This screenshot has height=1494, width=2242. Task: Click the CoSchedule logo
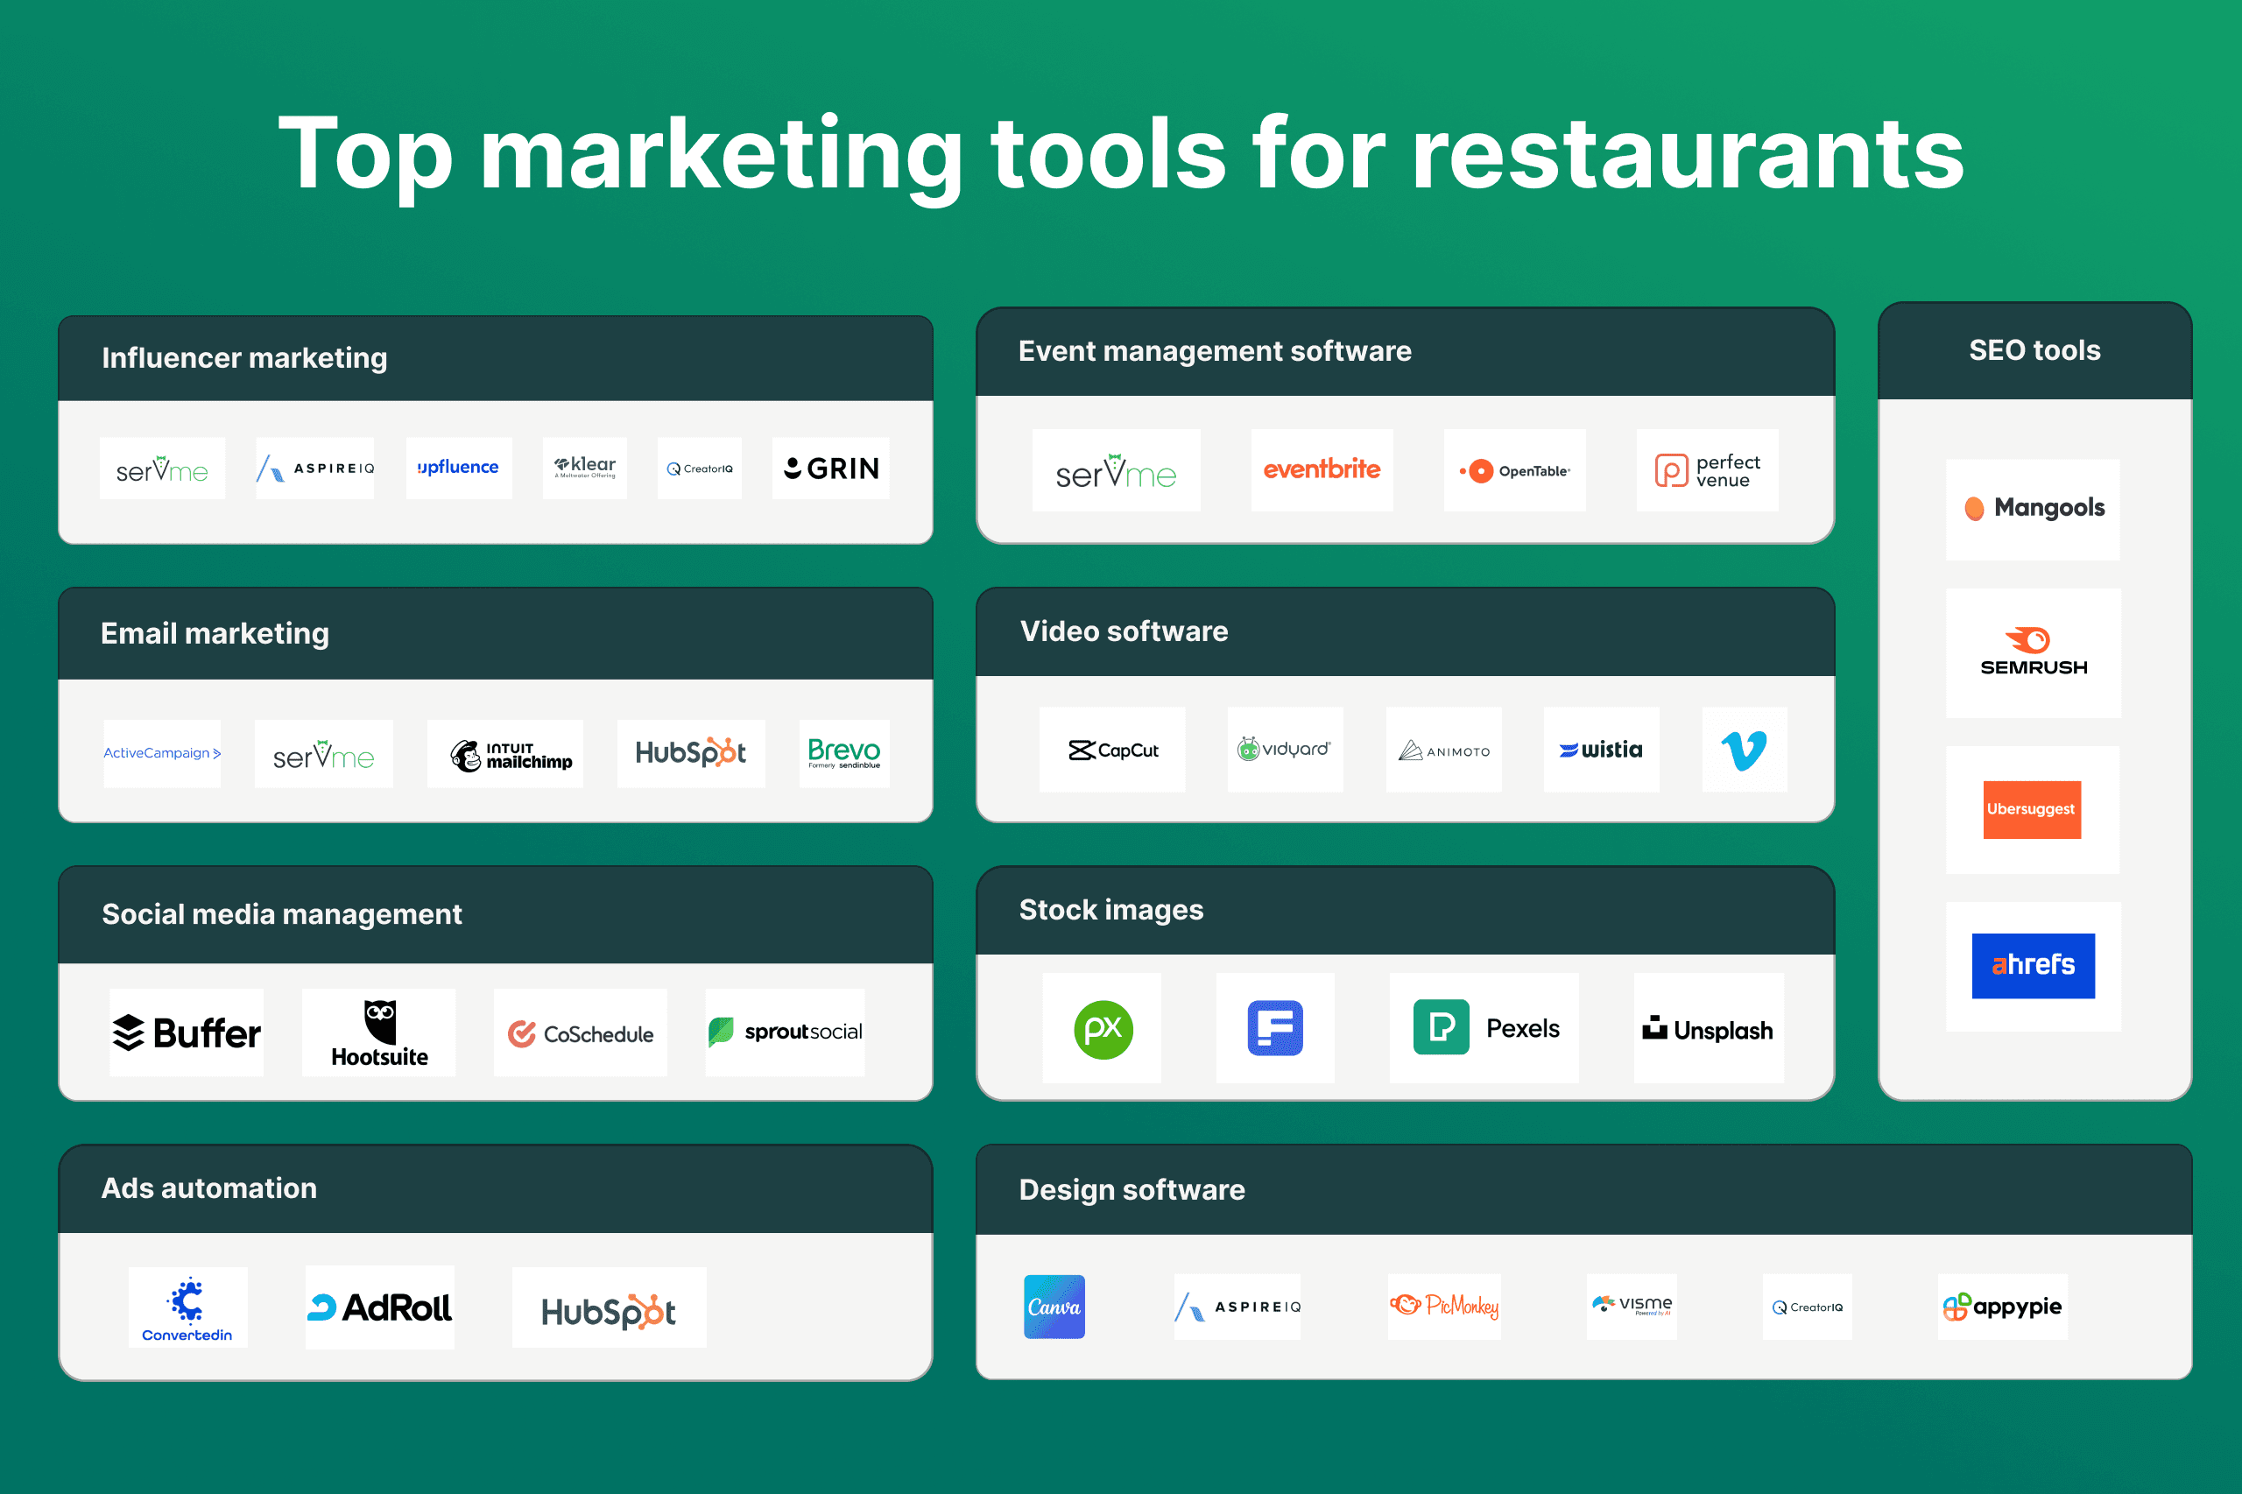pyautogui.click(x=581, y=1032)
